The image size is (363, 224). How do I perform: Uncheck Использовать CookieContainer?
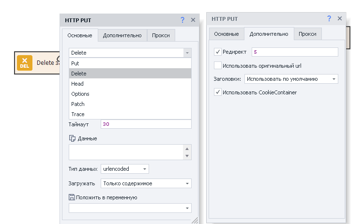tap(218, 92)
